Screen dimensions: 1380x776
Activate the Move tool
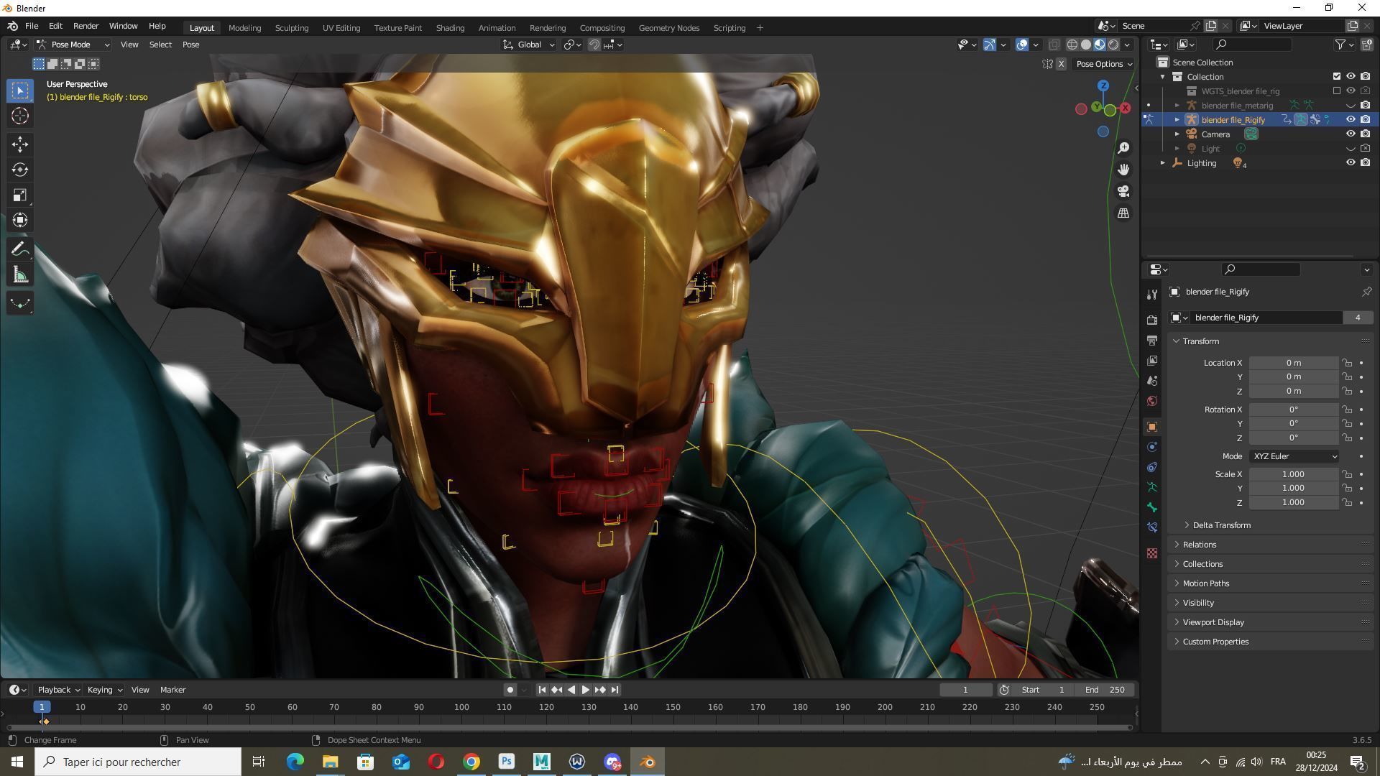(20, 144)
